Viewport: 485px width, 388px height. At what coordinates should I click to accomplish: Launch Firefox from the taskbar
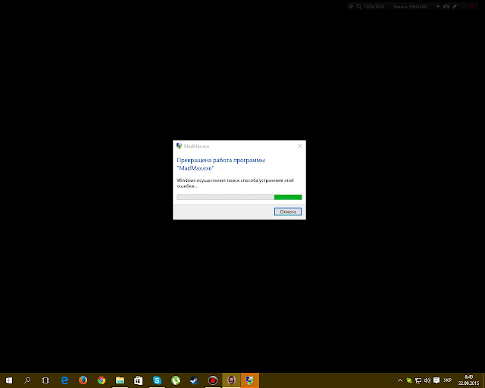coord(83,380)
